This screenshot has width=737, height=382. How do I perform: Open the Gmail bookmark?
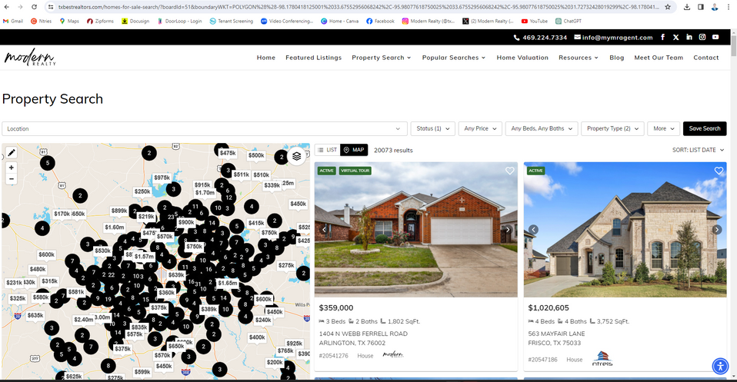click(x=12, y=22)
